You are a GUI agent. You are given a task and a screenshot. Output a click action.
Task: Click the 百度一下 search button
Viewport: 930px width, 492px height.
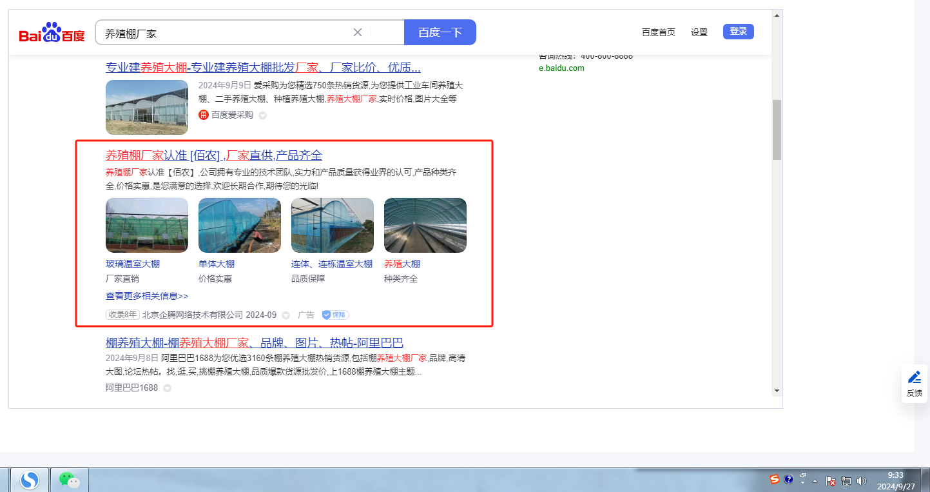[x=440, y=32]
